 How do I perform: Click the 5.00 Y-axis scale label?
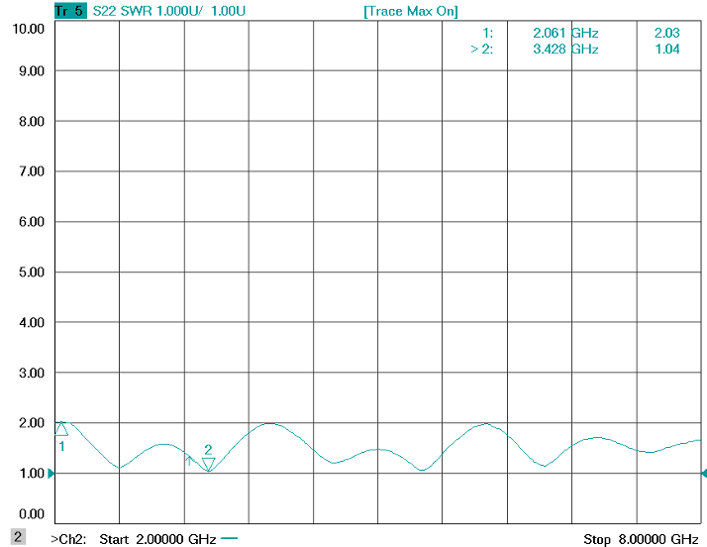click(32, 273)
